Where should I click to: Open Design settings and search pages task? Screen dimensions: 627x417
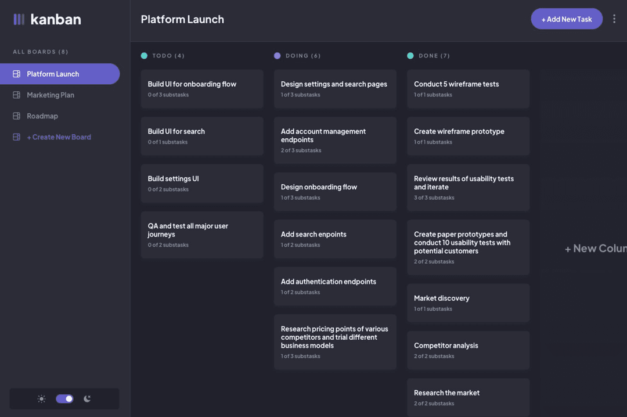tap(335, 89)
